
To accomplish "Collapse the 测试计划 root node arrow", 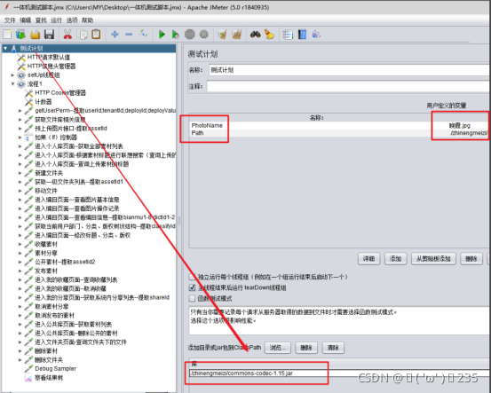I will [x=5, y=48].
